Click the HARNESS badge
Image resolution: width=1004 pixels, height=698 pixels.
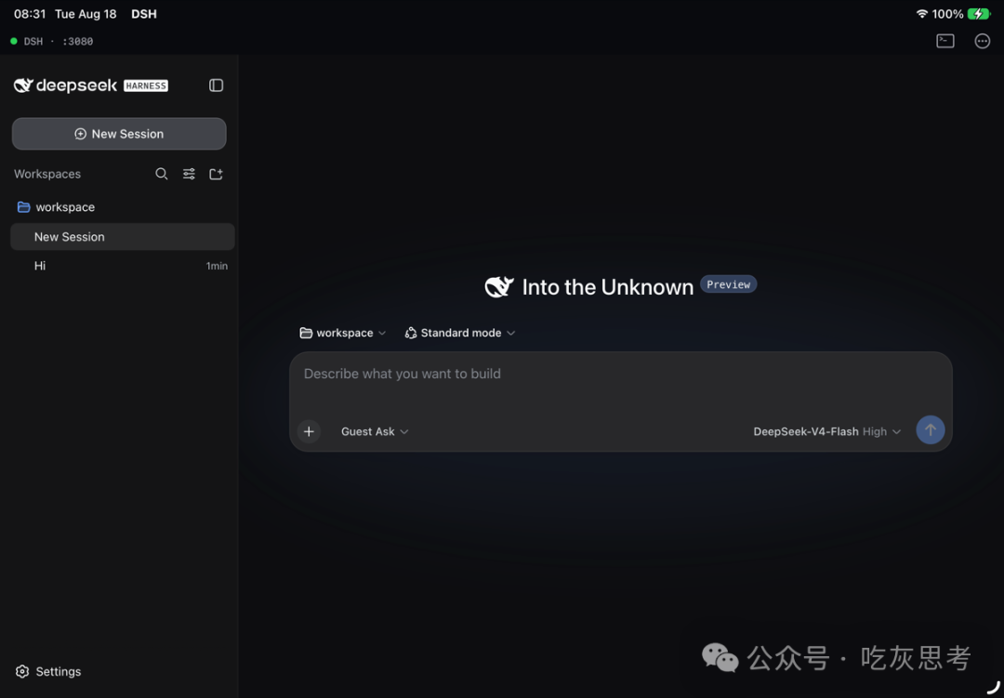tap(146, 86)
